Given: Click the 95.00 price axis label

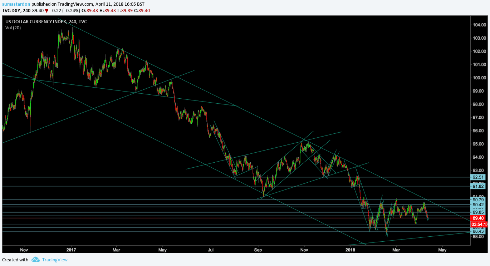Looking at the screenshot, I should tap(479, 144).
